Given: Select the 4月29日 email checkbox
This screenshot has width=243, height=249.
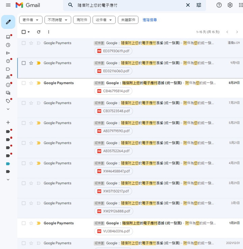Looking at the screenshot, I should click(24, 163).
